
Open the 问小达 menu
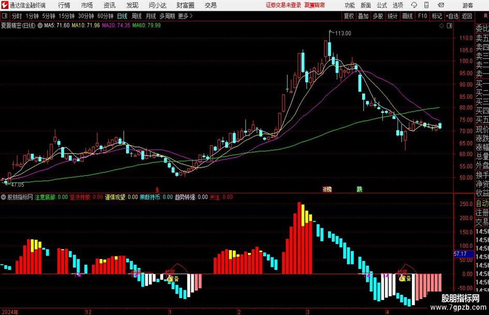[x=157, y=5]
